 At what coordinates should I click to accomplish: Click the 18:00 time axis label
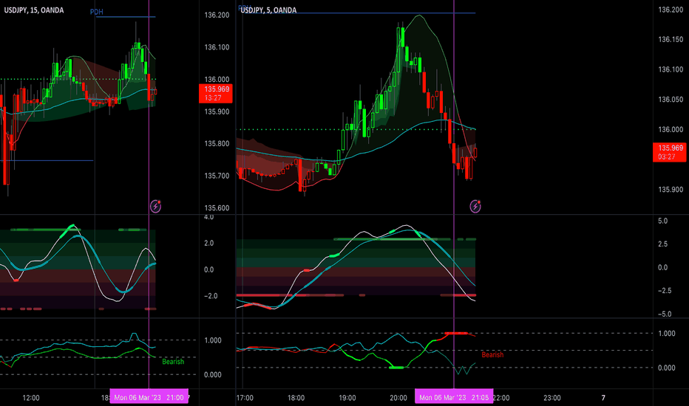296,398
